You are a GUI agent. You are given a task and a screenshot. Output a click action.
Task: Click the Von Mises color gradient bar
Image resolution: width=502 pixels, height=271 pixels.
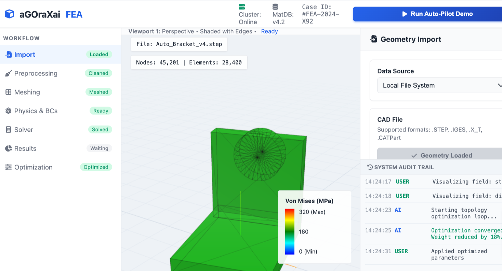tap(290, 232)
